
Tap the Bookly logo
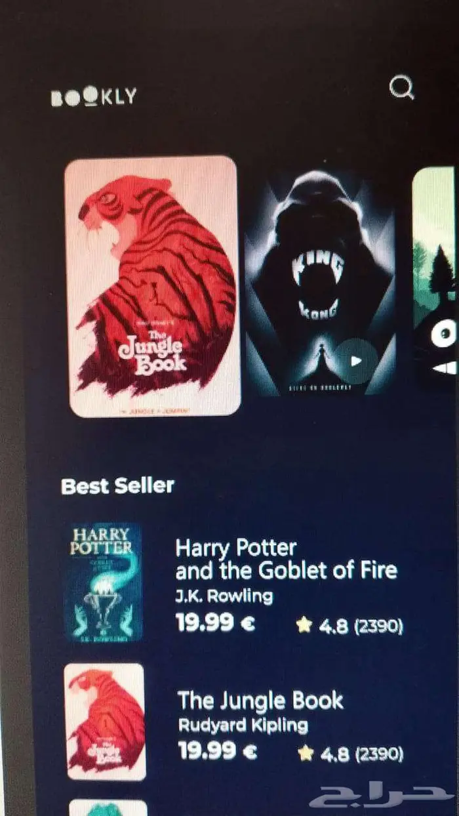94,96
